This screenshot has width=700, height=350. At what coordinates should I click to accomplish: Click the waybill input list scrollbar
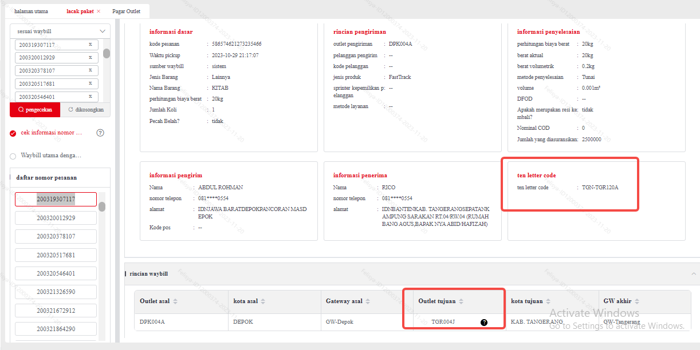pyautogui.click(x=107, y=53)
